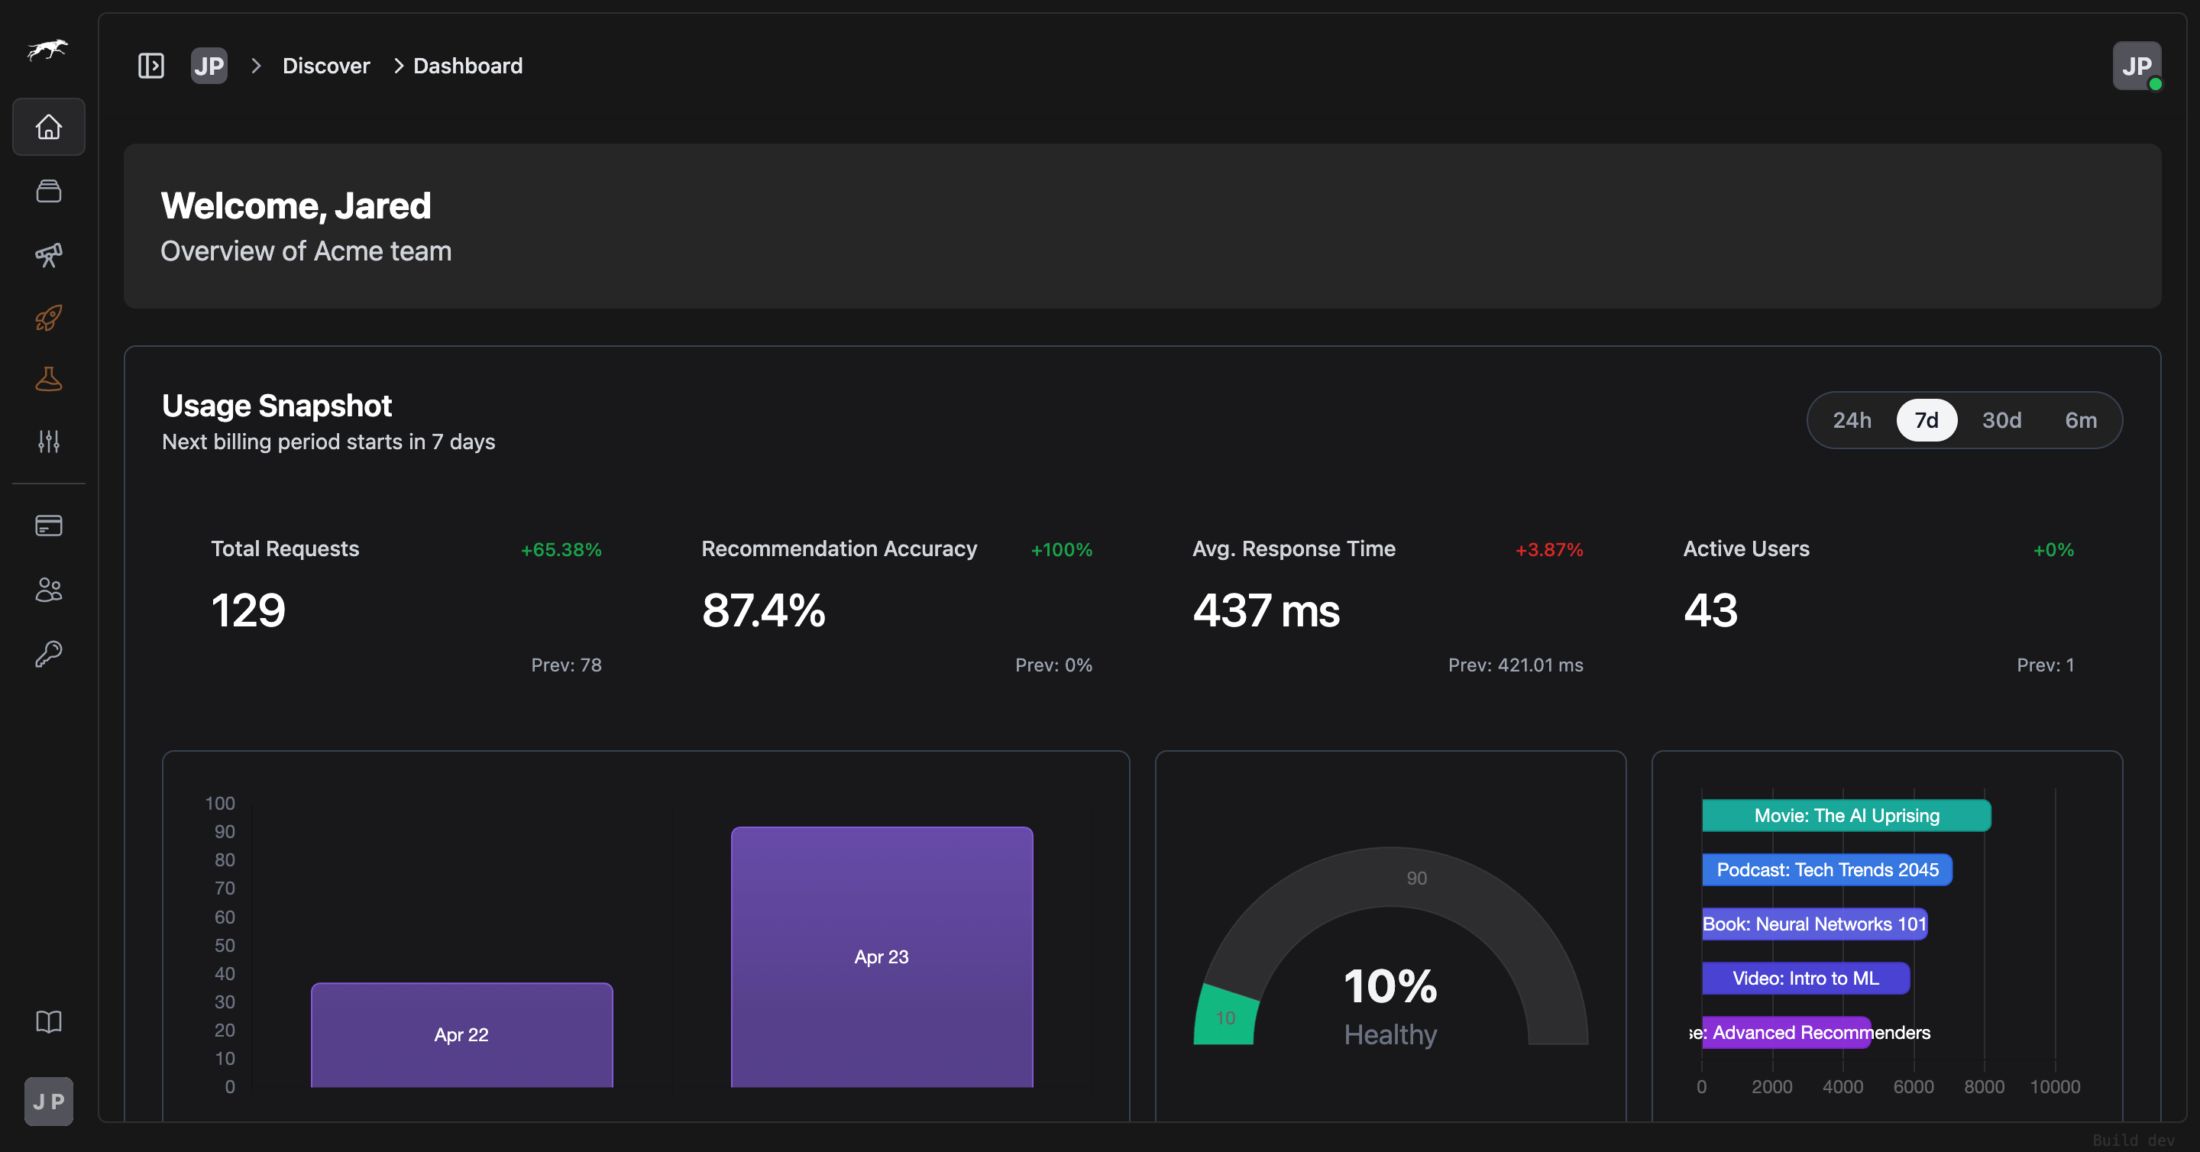This screenshot has height=1152, width=2200.
Task: Open the JP profile avatar menu top right
Action: pyautogui.click(x=2136, y=66)
